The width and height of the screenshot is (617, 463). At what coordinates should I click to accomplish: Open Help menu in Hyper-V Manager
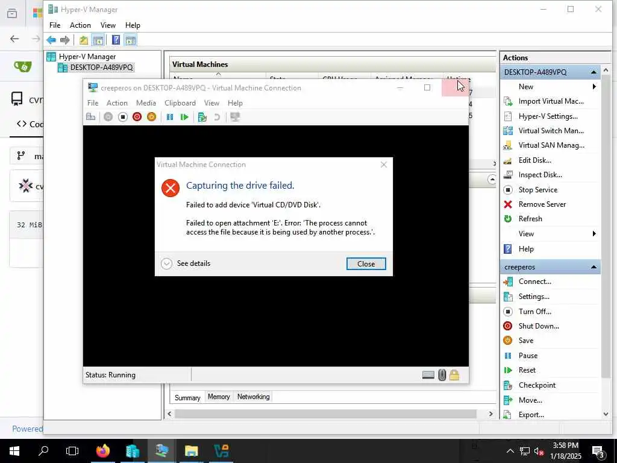click(x=133, y=25)
